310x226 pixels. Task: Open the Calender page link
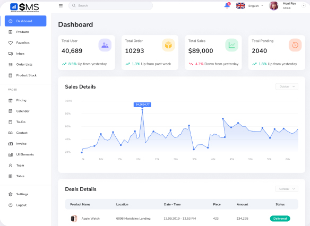(23, 111)
